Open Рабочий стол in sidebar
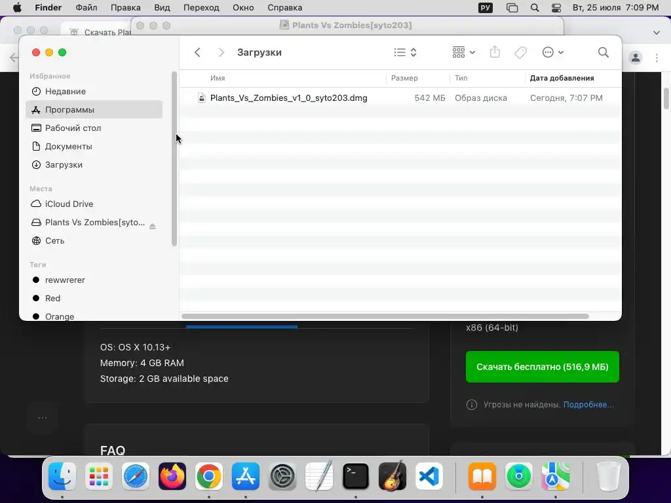The height and width of the screenshot is (503, 671). pyautogui.click(x=94, y=128)
